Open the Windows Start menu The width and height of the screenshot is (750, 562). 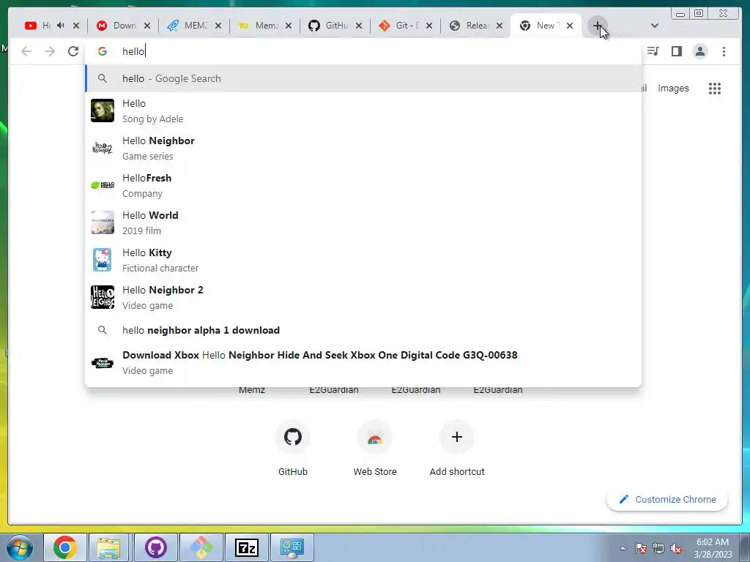19,547
